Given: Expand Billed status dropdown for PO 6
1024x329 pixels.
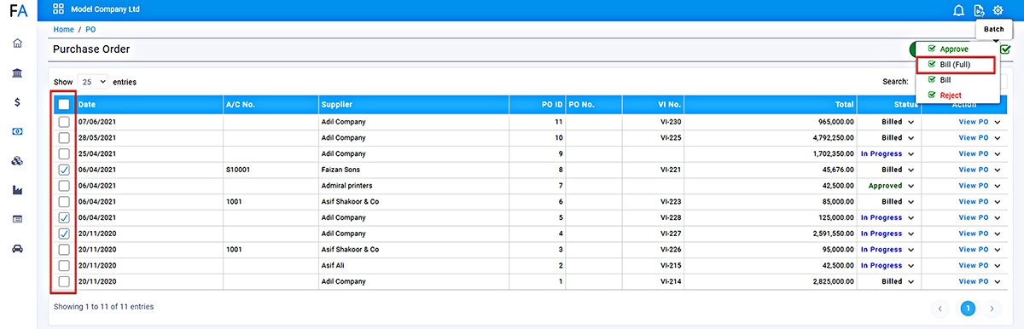Looking at the screenshot, I should (x=911, y=202).
